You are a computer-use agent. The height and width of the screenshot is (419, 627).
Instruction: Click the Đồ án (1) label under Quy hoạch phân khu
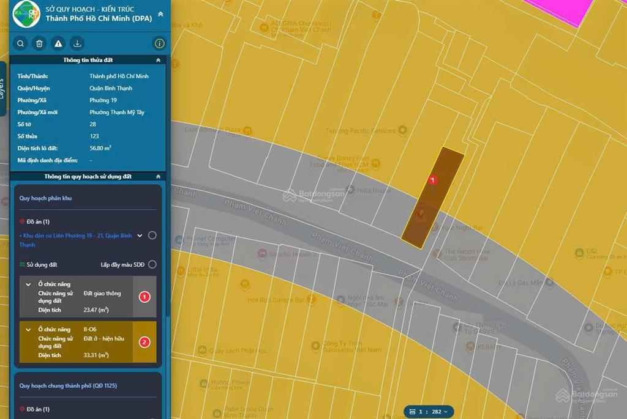point(38,221)
